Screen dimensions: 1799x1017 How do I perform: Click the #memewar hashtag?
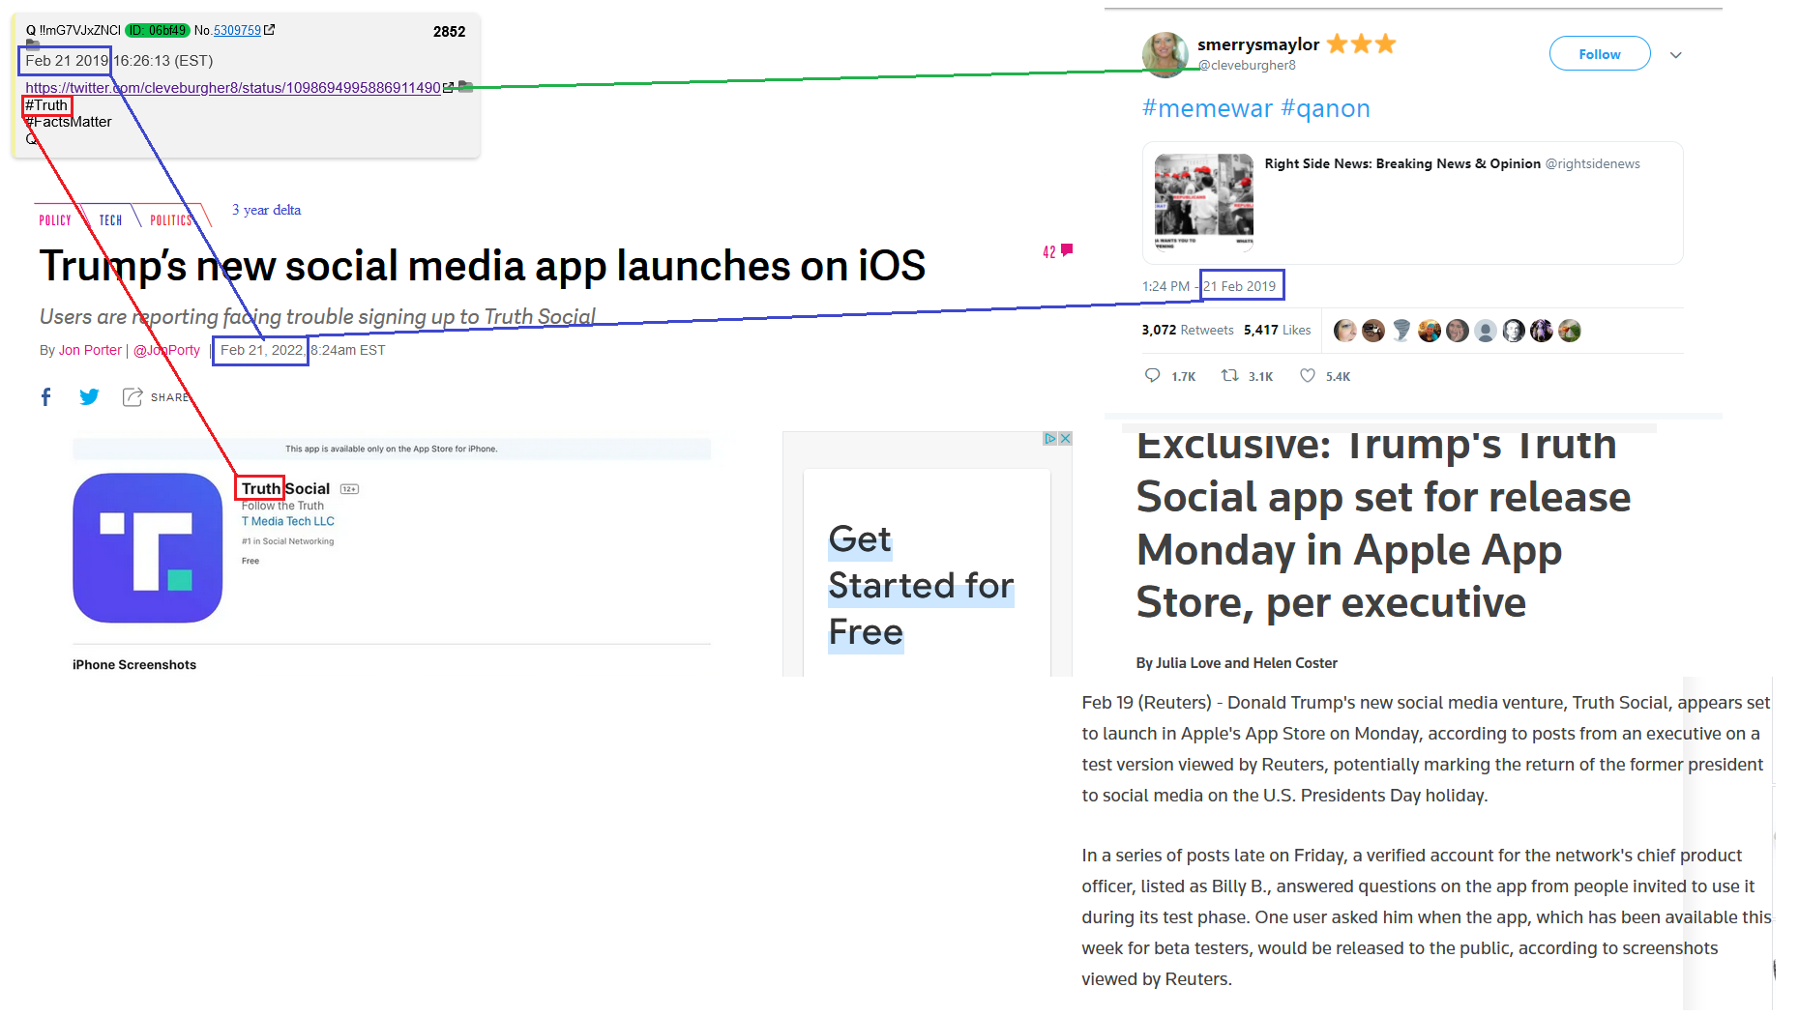[x=1207, y=108]
